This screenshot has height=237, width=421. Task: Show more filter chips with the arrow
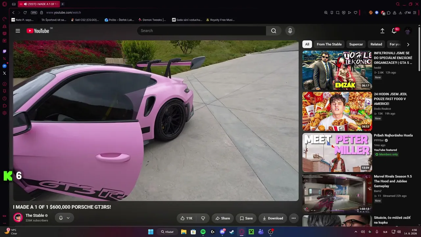pyautogui.click(x=408, y=44)
